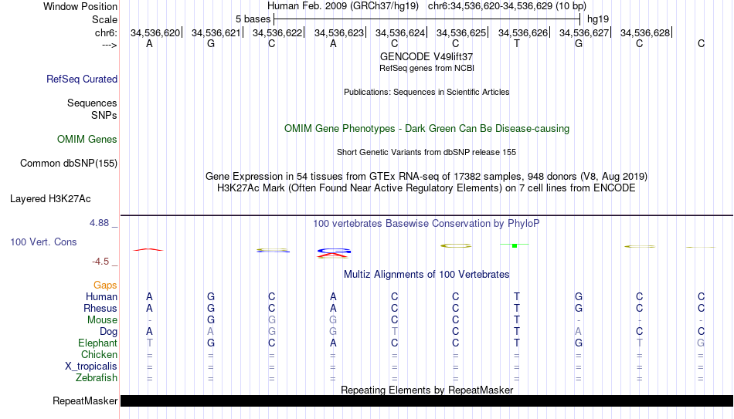Select the Chicken species row label
734x419 pixels.
pos(99,354)
